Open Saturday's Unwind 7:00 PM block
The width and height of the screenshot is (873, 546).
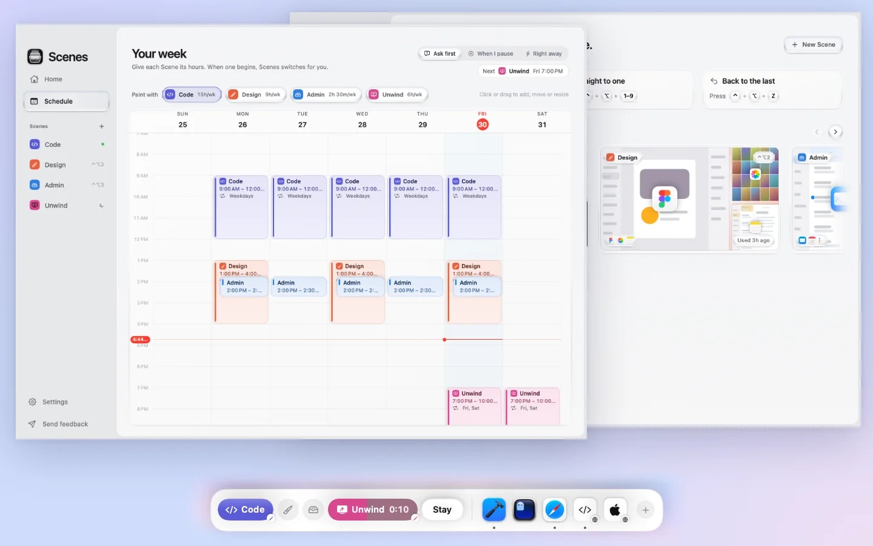click(532, 406)
